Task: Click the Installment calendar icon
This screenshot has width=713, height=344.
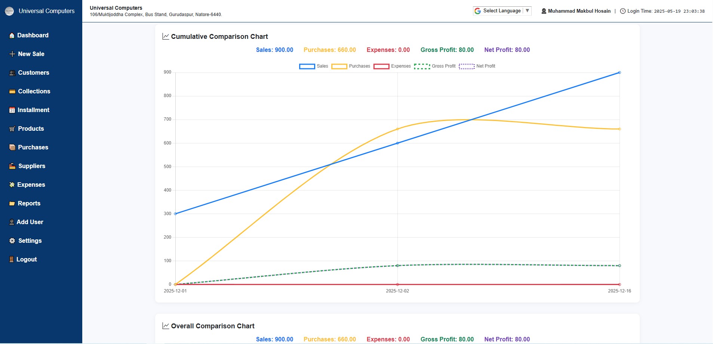Action: (x=12, y=110)
